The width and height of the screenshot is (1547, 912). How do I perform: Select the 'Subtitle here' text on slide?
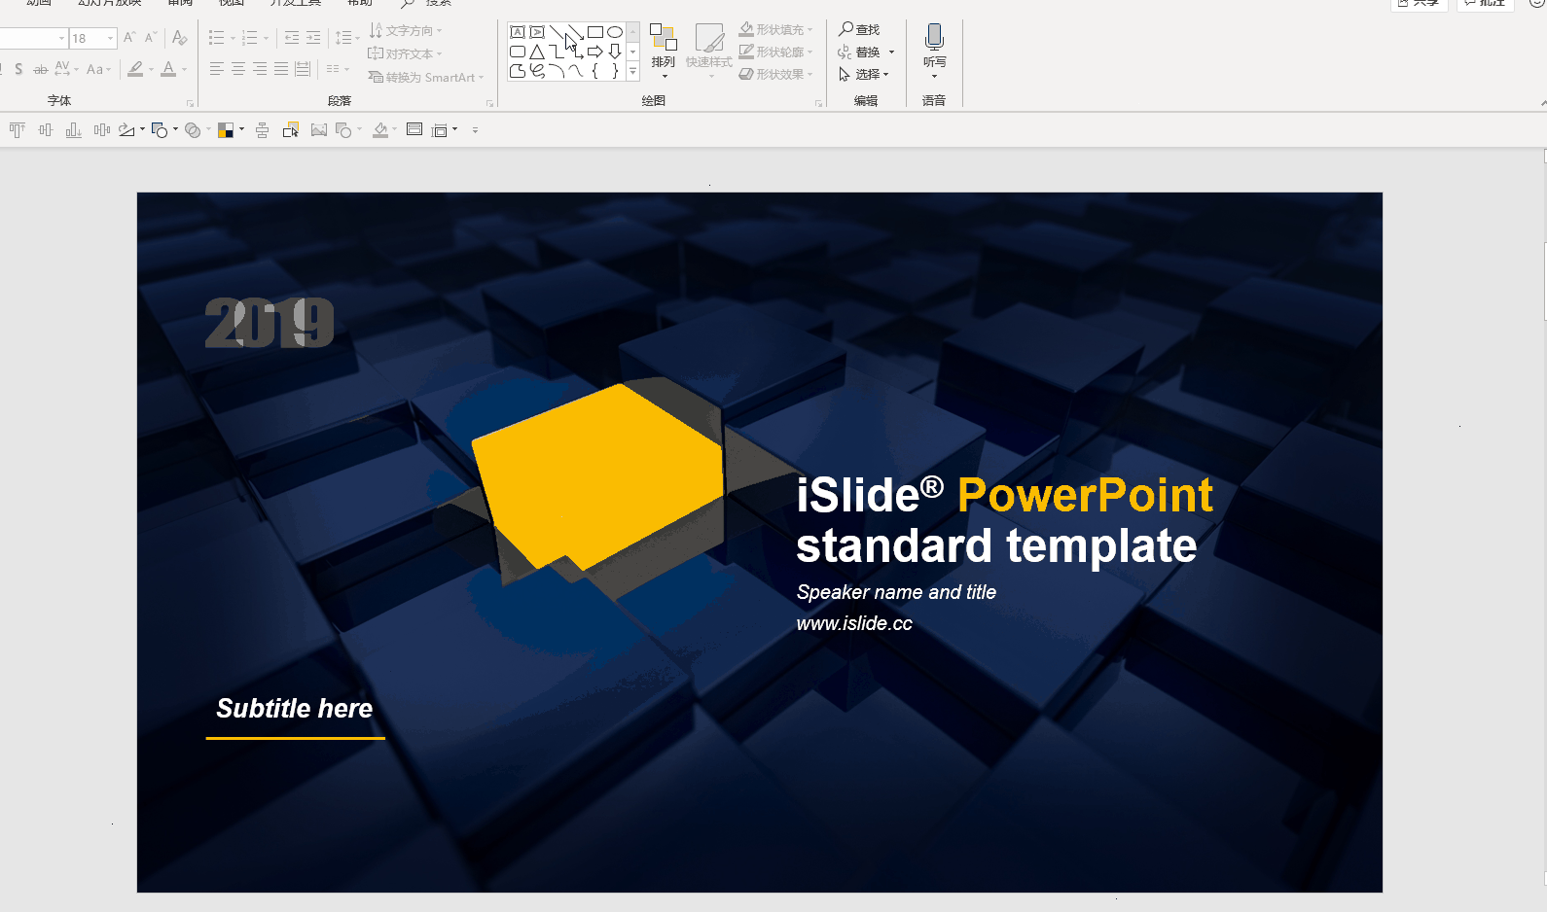click(x=295, y=708)
